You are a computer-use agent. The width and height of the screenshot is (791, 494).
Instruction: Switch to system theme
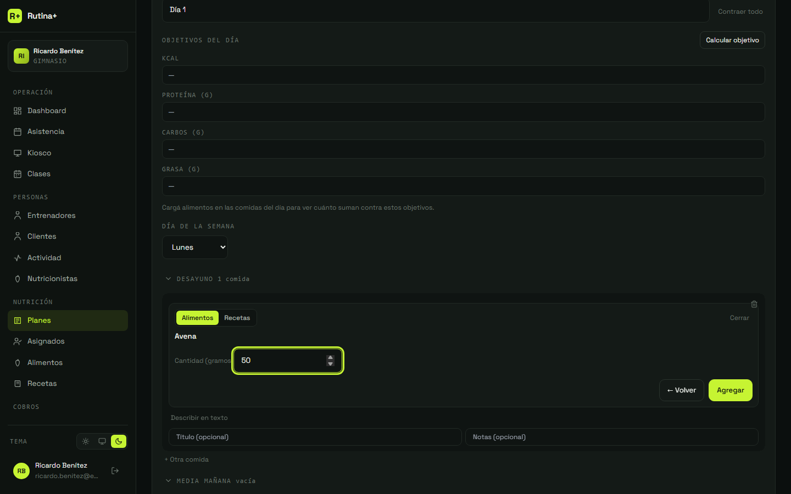point(102,441)
